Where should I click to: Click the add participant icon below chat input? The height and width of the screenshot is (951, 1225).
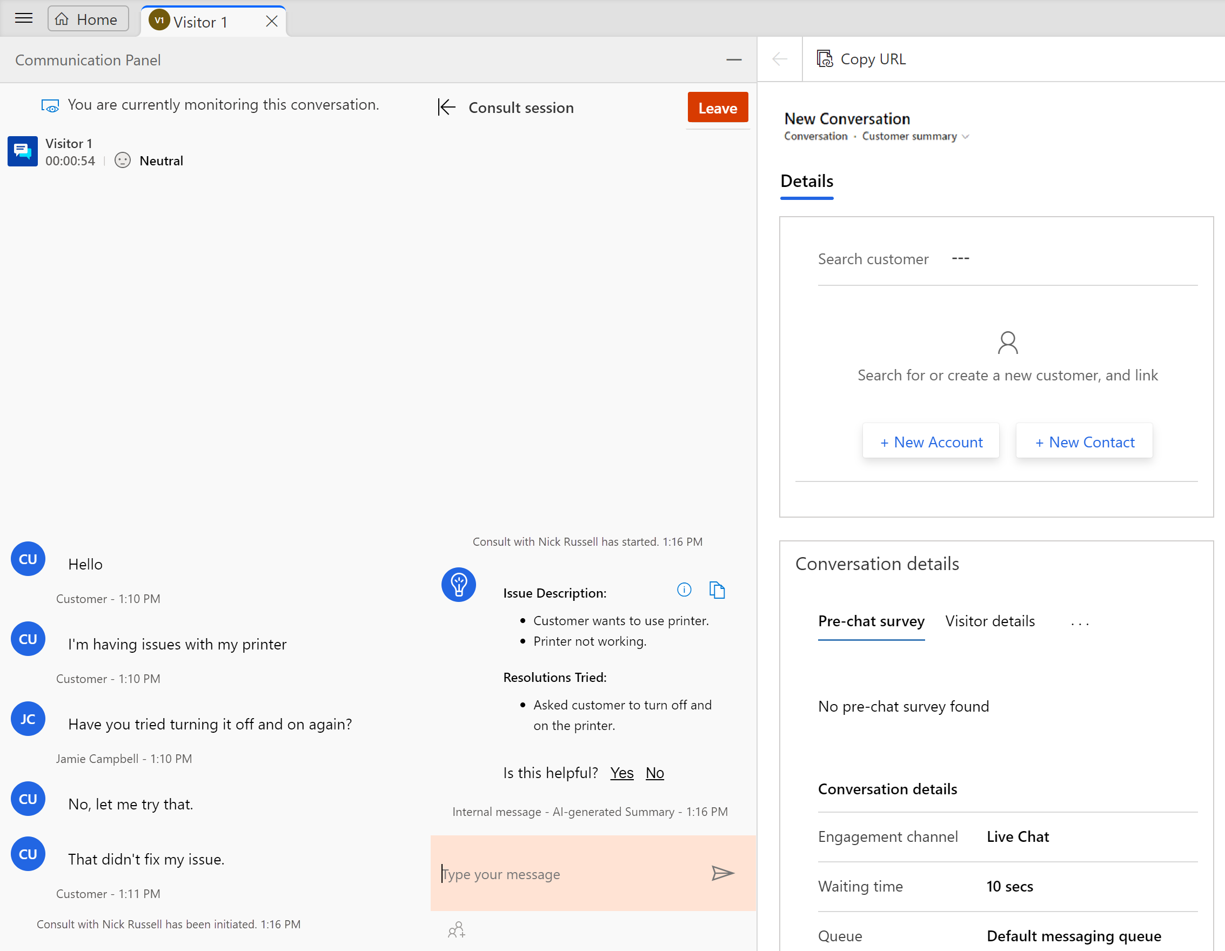(x=457, y=930)
